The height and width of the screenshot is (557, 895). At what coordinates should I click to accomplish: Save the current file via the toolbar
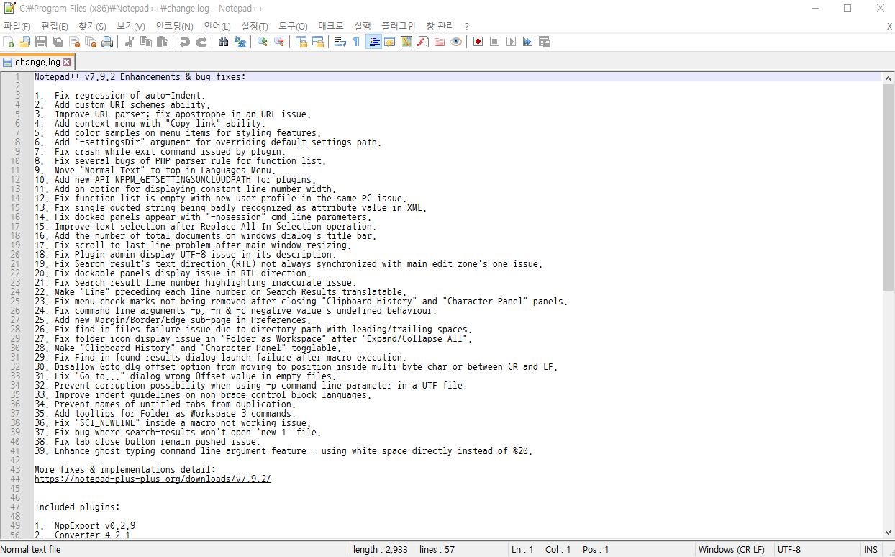pyautogui.click(x=41, y=42)
